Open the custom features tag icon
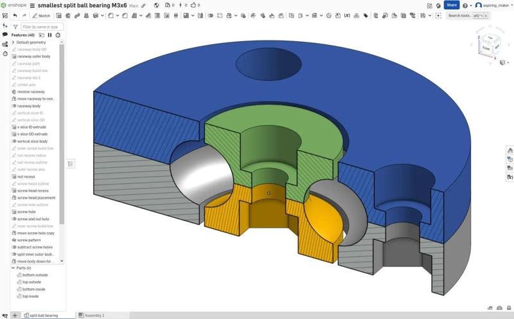This screenshot has height=319, width=514. click(x=366, y=15)
